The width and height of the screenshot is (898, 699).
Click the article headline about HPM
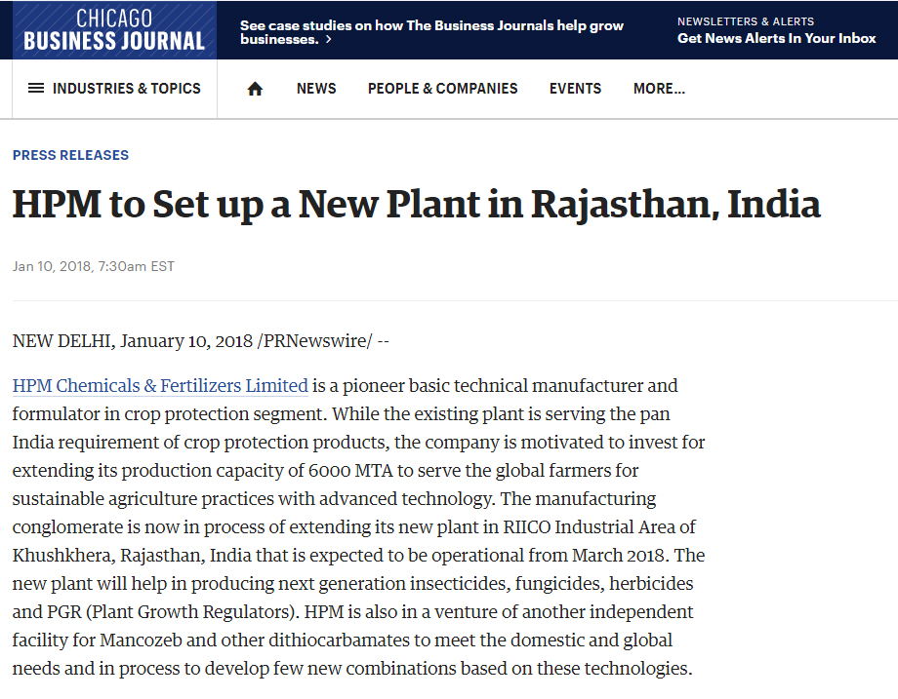coord(417,205)
